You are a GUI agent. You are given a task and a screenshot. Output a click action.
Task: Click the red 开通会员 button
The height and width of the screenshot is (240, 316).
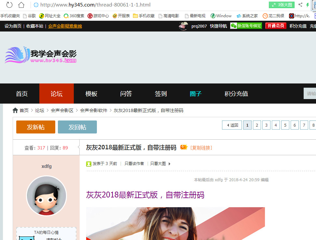[276, 26]
